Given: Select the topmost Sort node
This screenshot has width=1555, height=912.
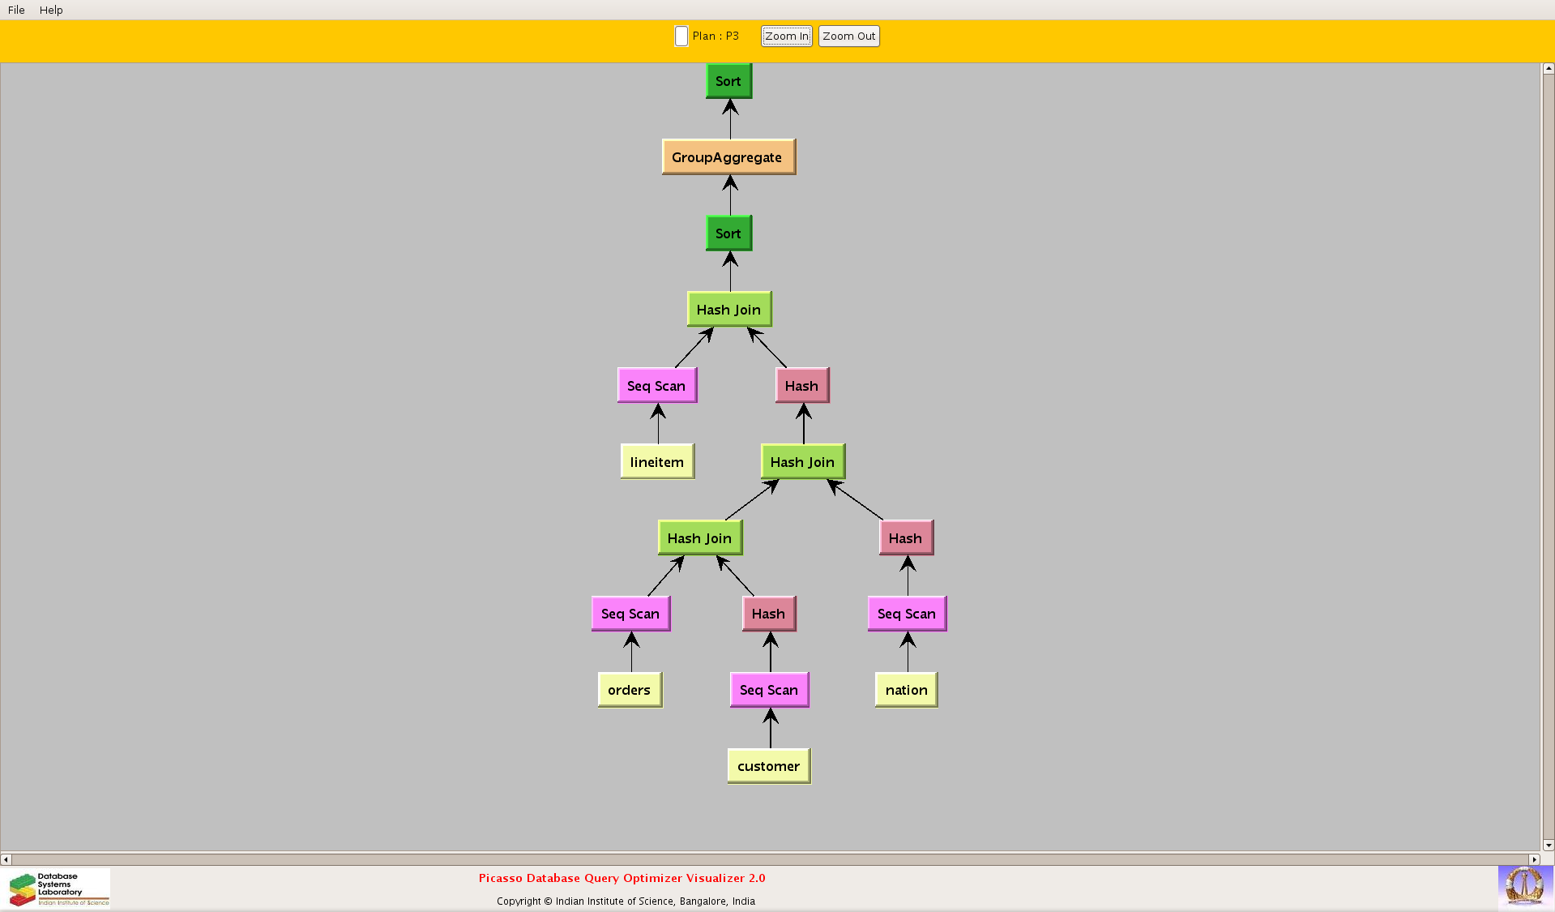Looking at the screenshot, I should pyautogui.click(x=728, y=81).
